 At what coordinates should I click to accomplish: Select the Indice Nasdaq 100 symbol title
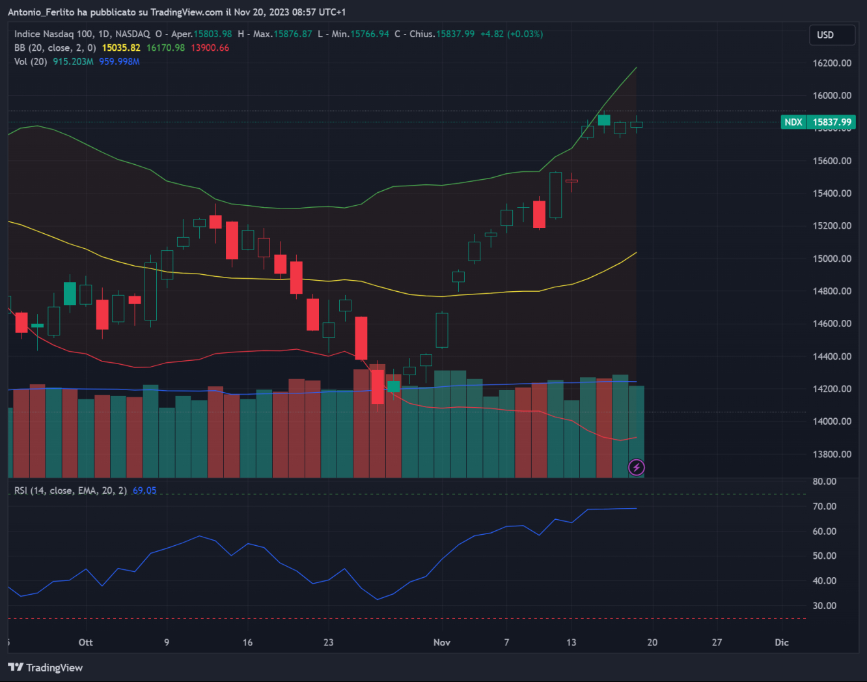pyautogui.click(x=82, y=34)
